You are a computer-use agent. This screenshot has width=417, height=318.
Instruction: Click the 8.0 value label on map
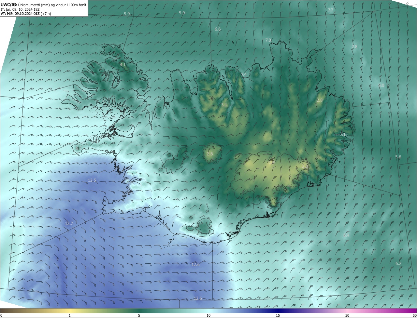point(381,86)
